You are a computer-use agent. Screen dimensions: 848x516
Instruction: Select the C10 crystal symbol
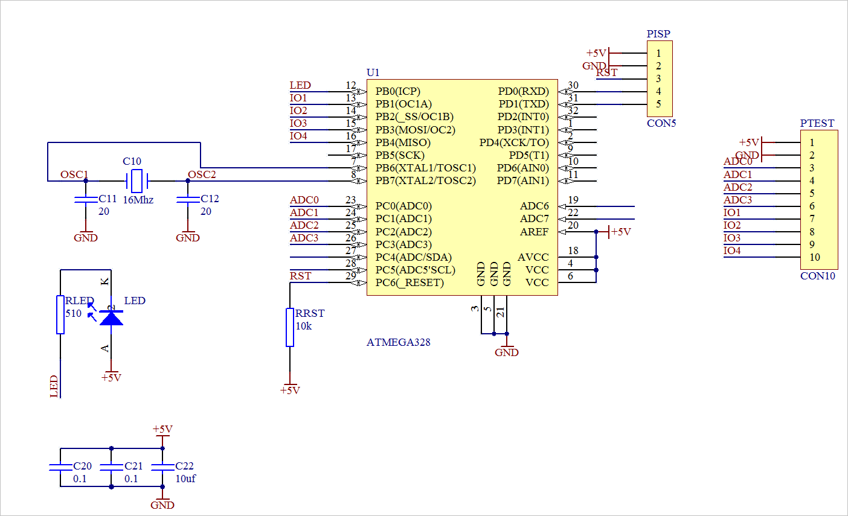click(137, 180)
